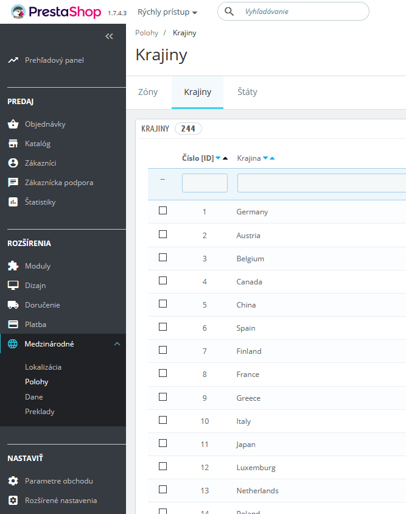
Task: Open the Rýchly prístup dropdown
Action: coord(167,12)
